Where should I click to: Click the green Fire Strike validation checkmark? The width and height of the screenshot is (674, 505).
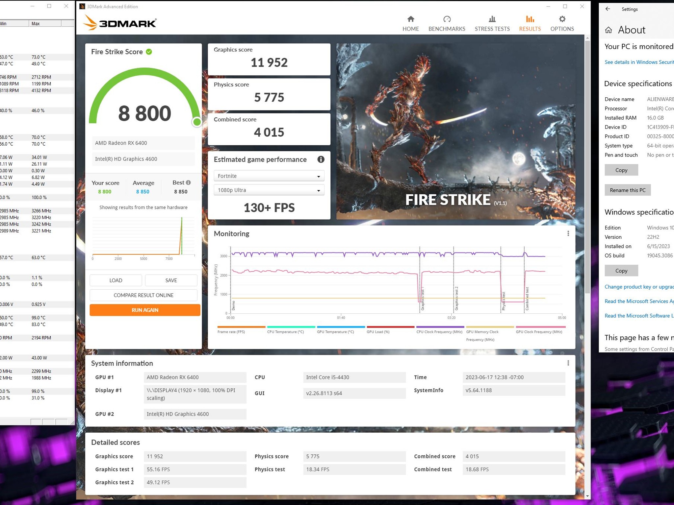point(149,52)
